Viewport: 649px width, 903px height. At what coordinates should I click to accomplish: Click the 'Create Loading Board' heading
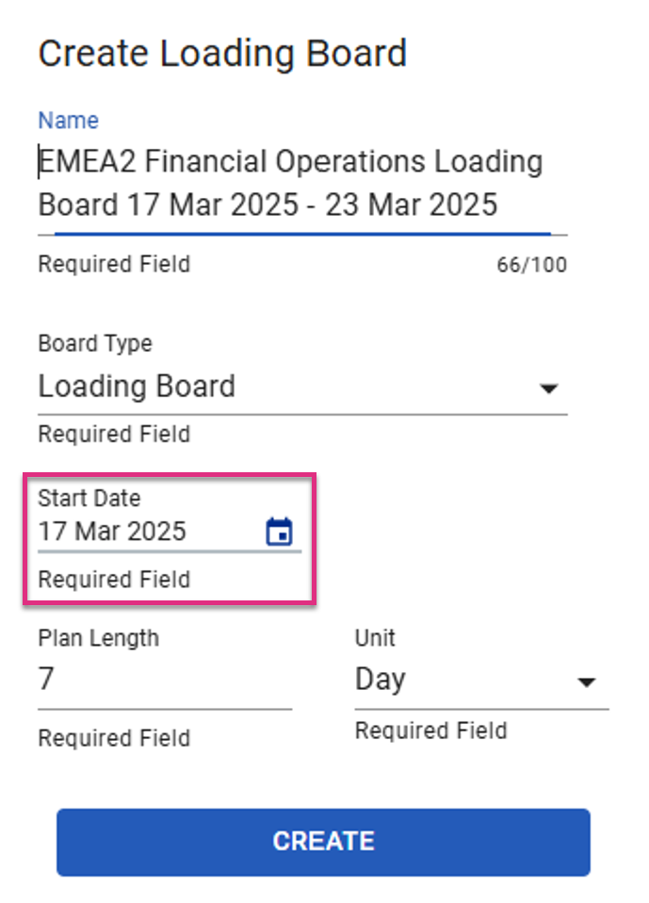[x=222, y=54]
